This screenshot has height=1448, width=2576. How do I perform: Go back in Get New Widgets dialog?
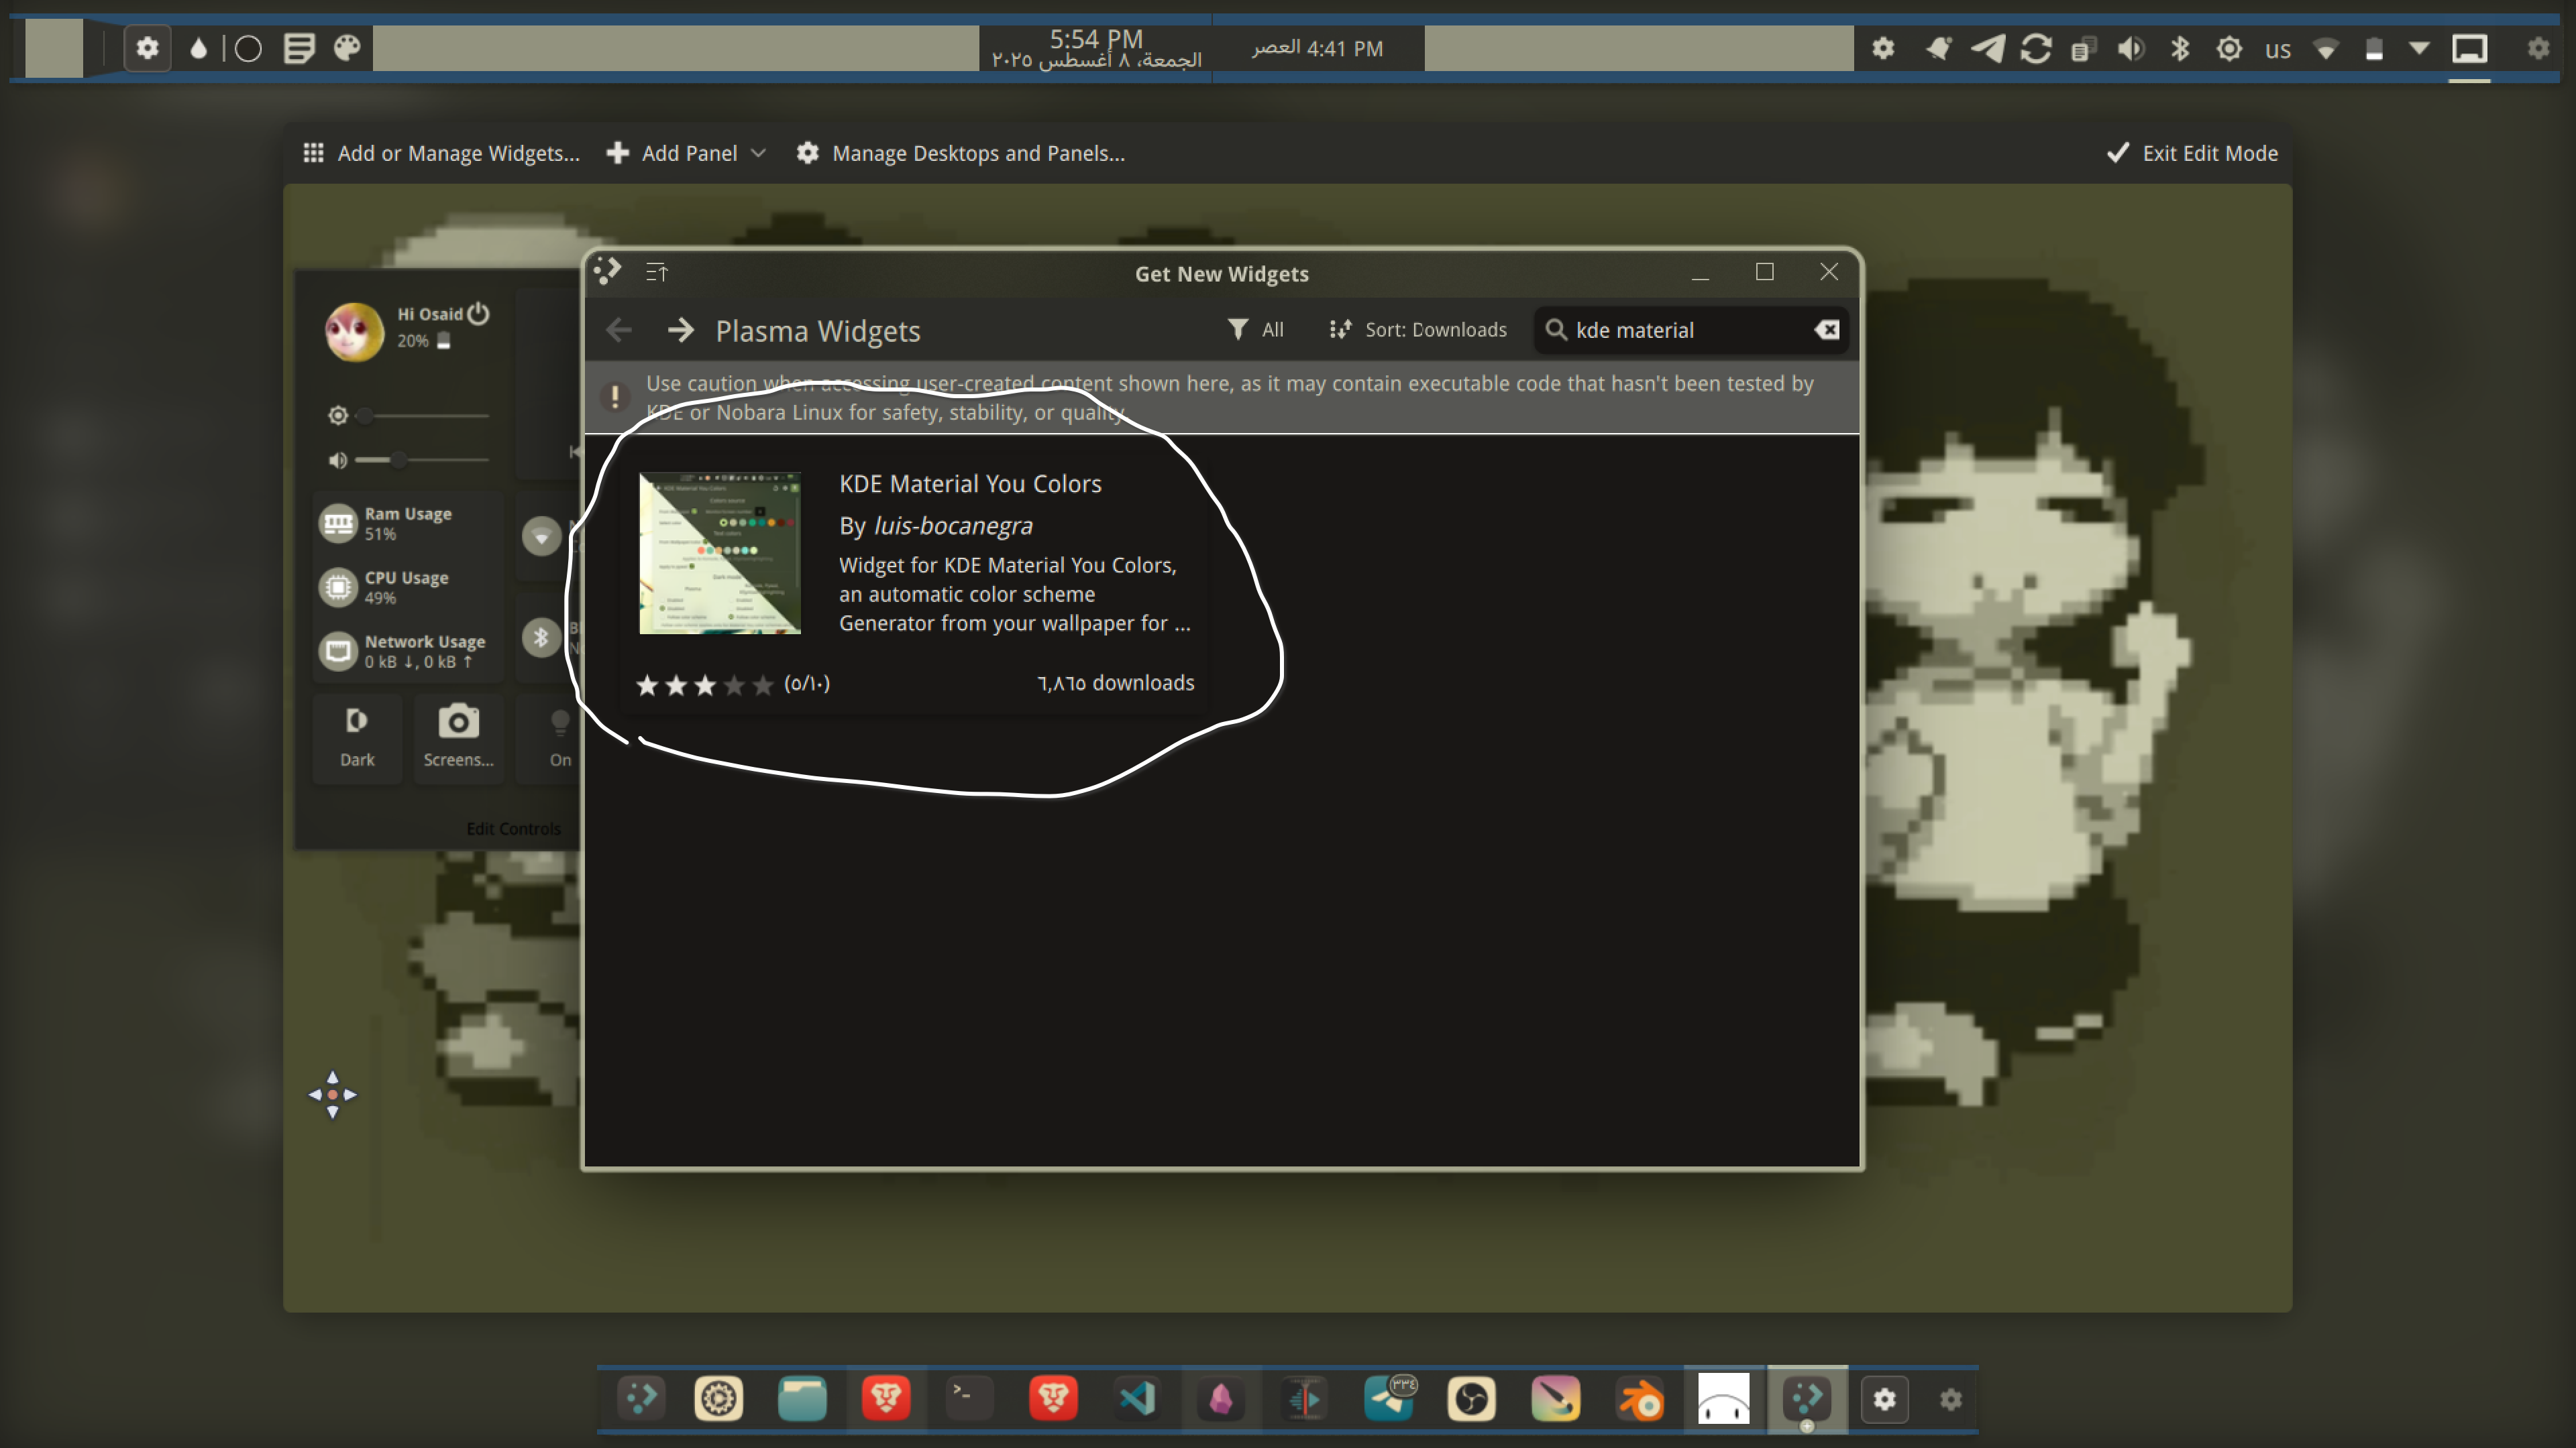(619, 330)
